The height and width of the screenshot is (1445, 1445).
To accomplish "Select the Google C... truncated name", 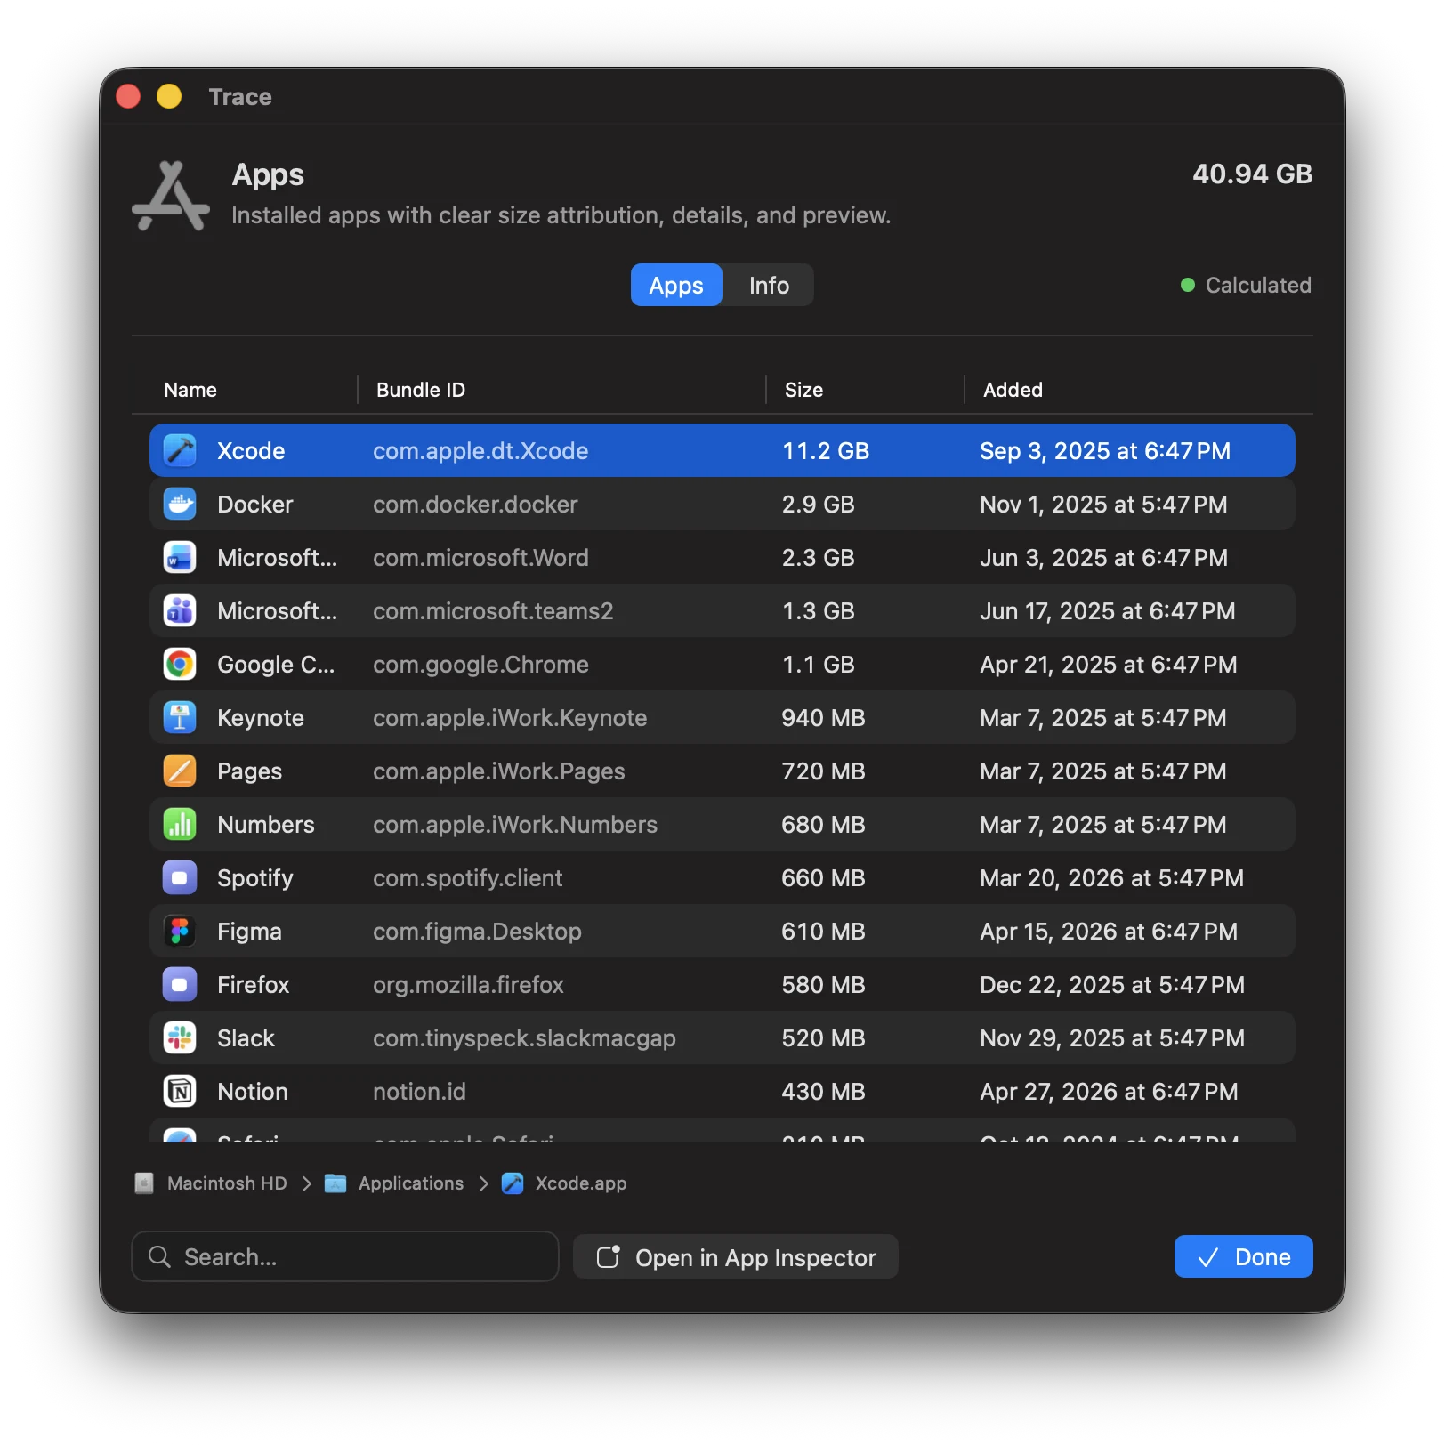I will pos(276,665).
